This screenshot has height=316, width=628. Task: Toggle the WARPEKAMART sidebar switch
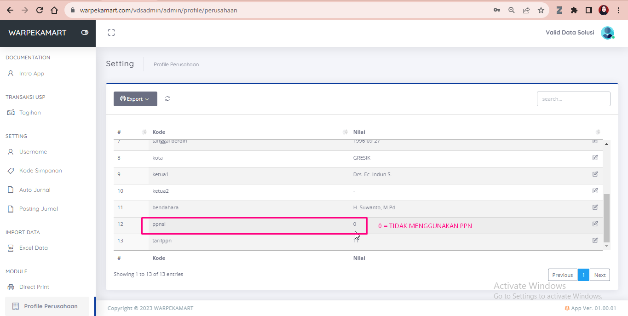point(85,33)
